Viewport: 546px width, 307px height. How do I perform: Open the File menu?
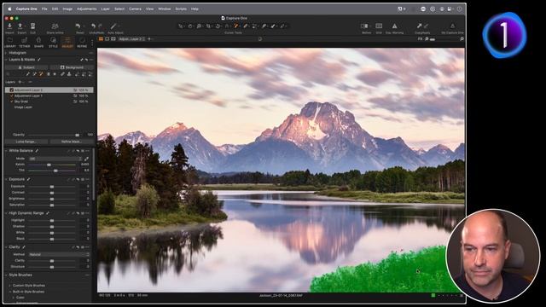[x=44, y=9]
